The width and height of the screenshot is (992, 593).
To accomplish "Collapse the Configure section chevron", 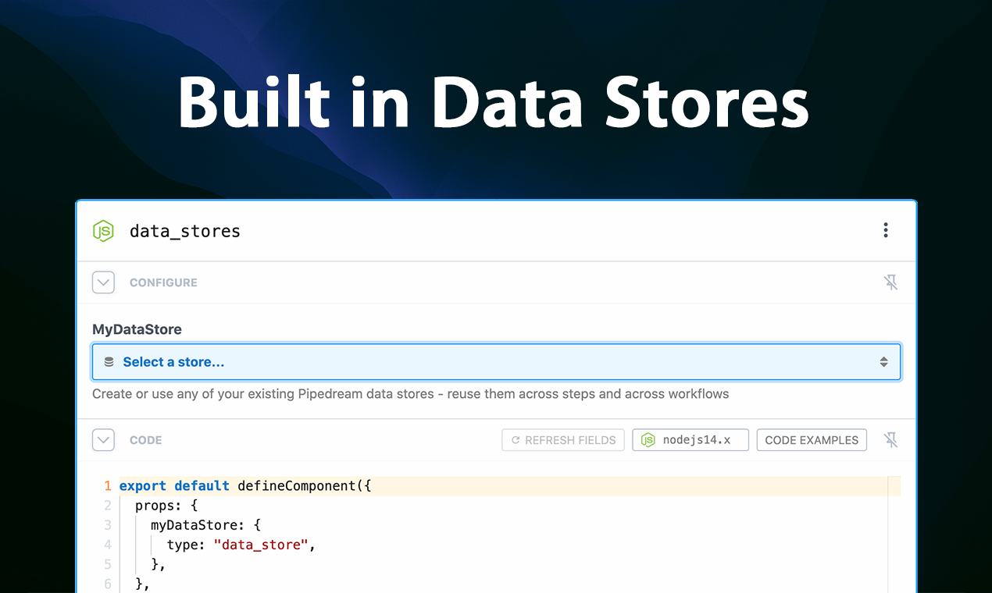I will [x=103, y=282].
